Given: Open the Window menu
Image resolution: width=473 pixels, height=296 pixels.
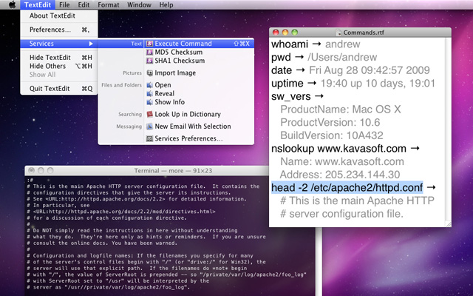Looking at the screenshot, I should [138, 5].
